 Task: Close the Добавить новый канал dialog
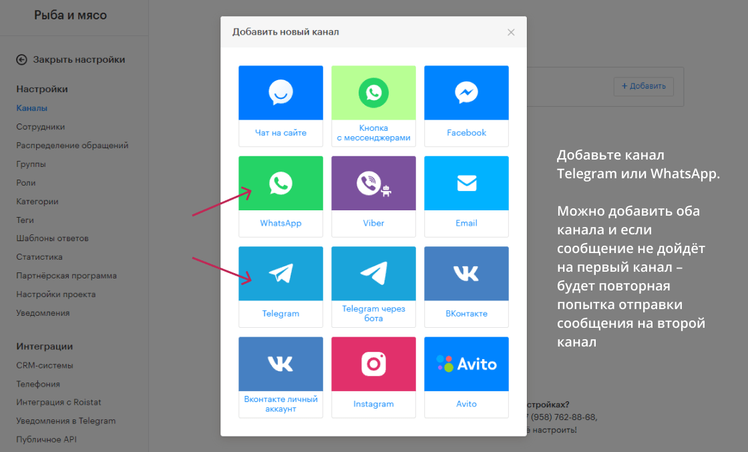tap(511, 33)
